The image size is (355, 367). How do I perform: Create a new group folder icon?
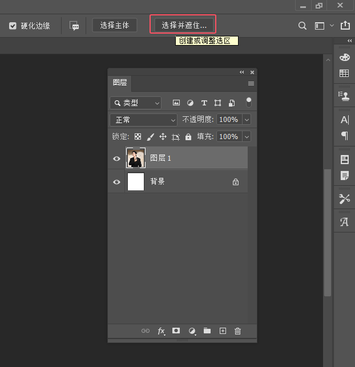click(x=207, y=331)
